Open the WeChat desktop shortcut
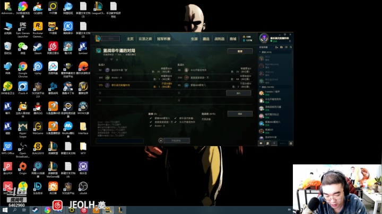This screenshot has height=214, width=382. coord(23,48)
